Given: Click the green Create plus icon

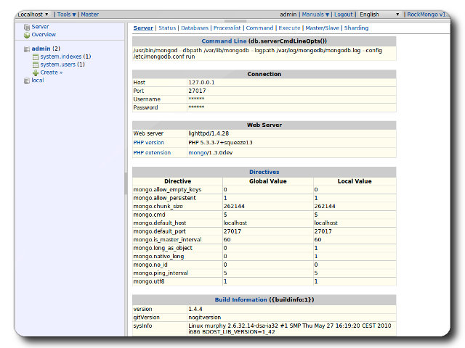Looking at the screenshot, I should [x=36, y=72].
